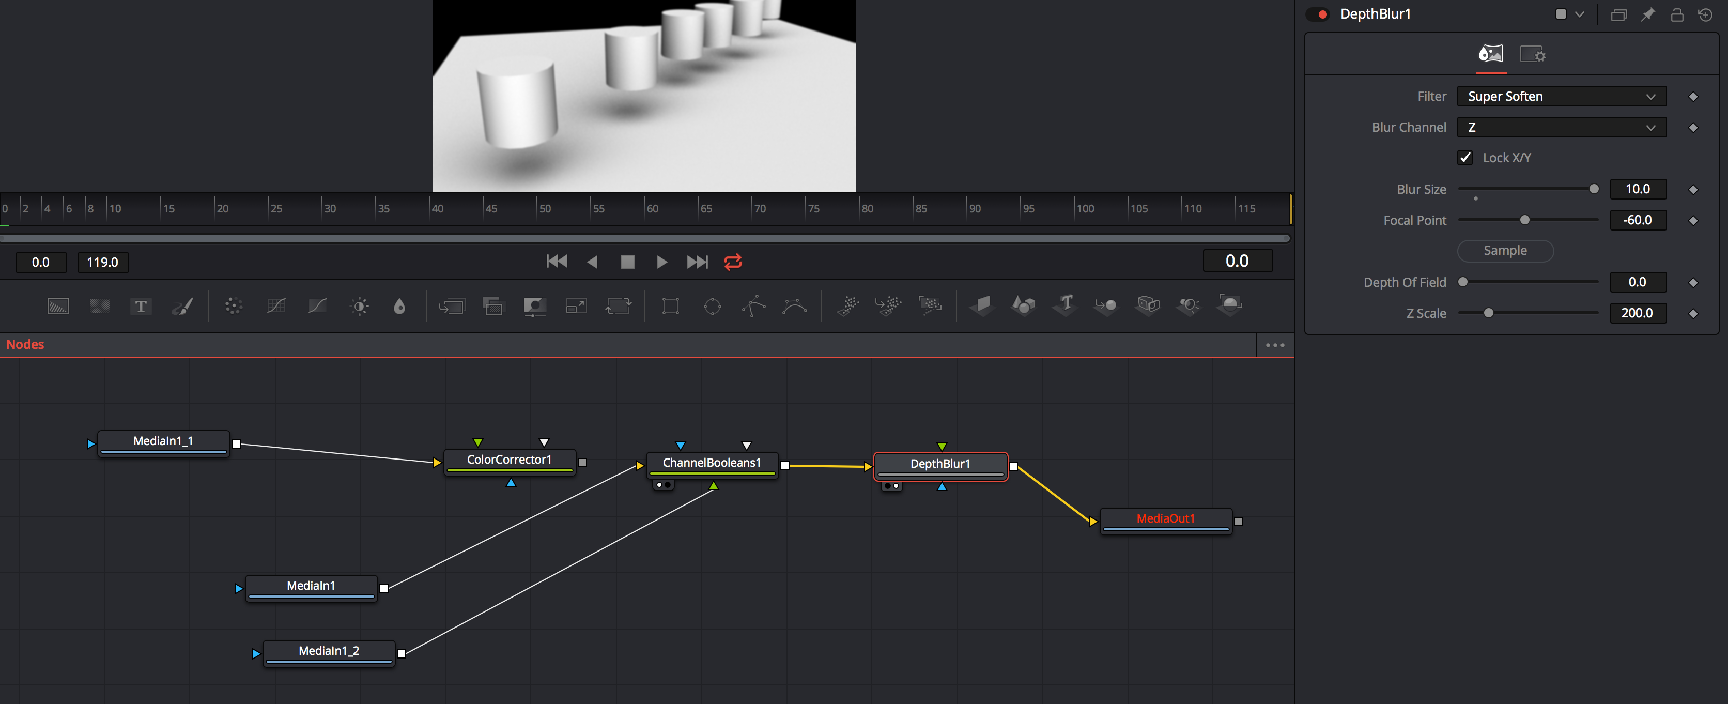Add a Merge node from toolbar
Image resolution: width=1728 pixels, height=704 pixels.
coord(452,306)
